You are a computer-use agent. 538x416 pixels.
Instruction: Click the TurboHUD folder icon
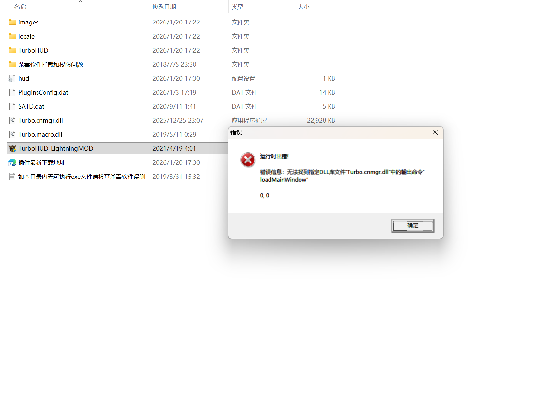coord(12,50)
